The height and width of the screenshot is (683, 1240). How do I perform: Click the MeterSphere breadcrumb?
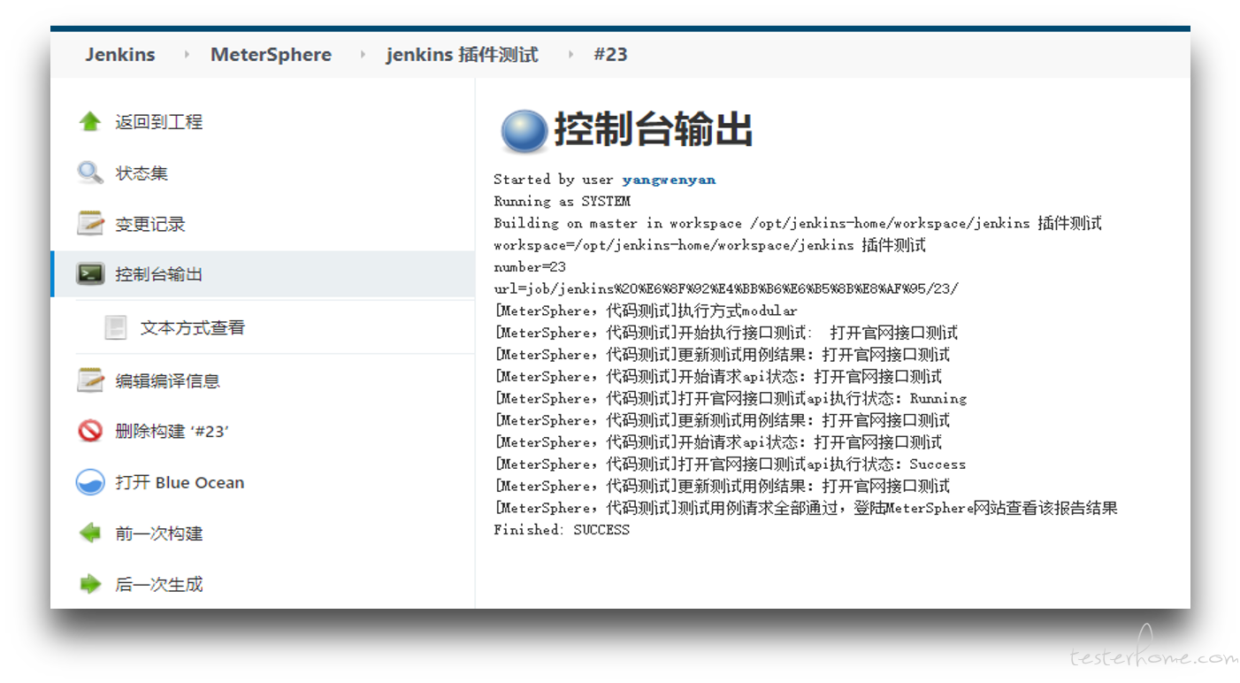pos(271,55)
